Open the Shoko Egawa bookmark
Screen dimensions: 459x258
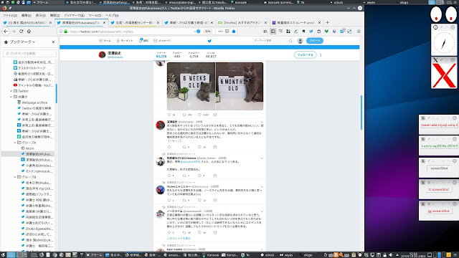37,229
